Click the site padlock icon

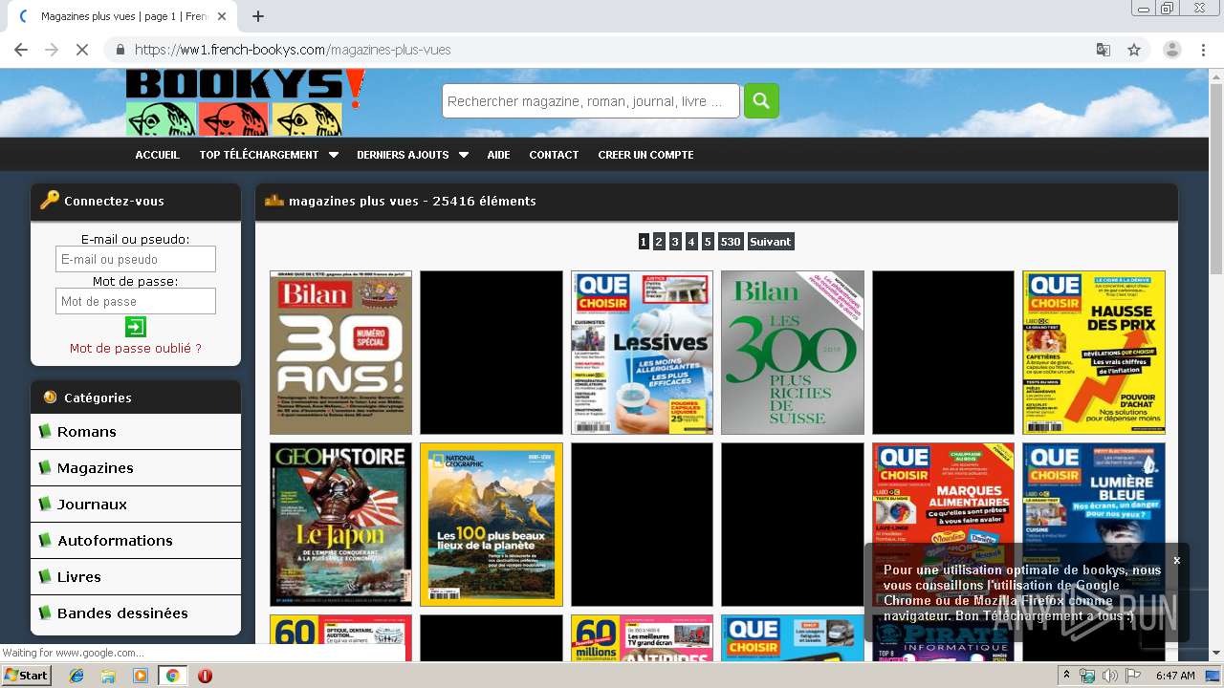(x=120, y=50)
